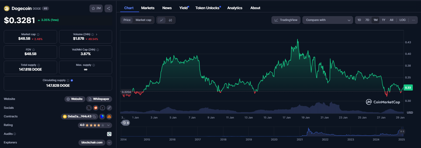This screenshot has width=421, height=148.
Task: Click the share icon next to watchlist star
Action: (x=108, y=8)
